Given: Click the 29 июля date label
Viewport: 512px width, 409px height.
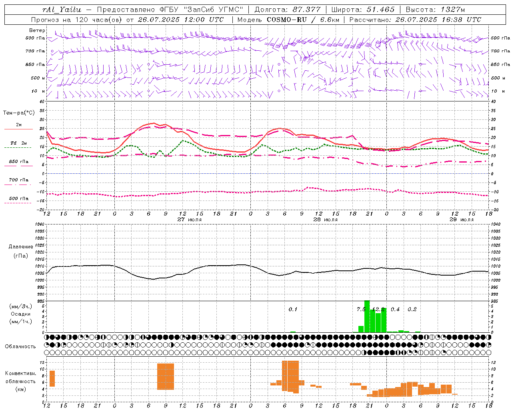Looking at the screenshot, I should (x=462, y=220).
